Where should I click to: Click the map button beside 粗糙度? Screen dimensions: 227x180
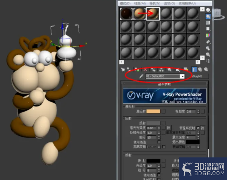(203, 111)
